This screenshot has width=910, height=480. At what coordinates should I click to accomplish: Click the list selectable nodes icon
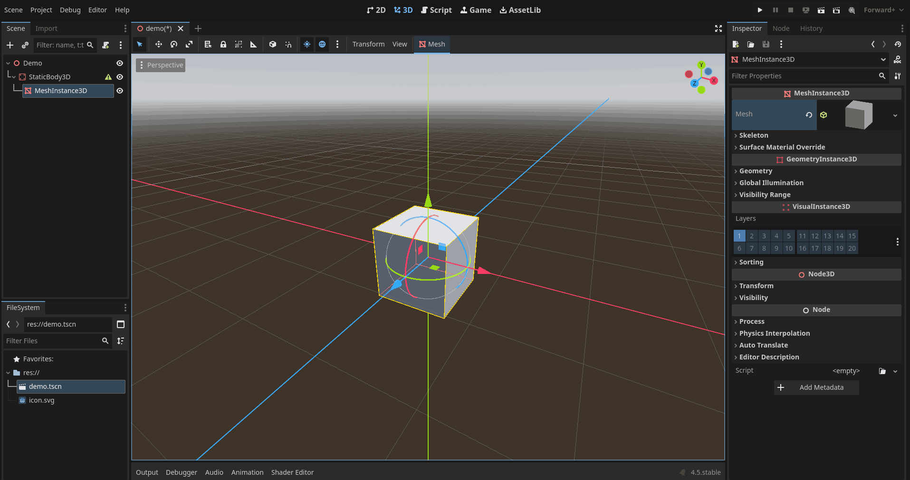[x=208, y=44]
